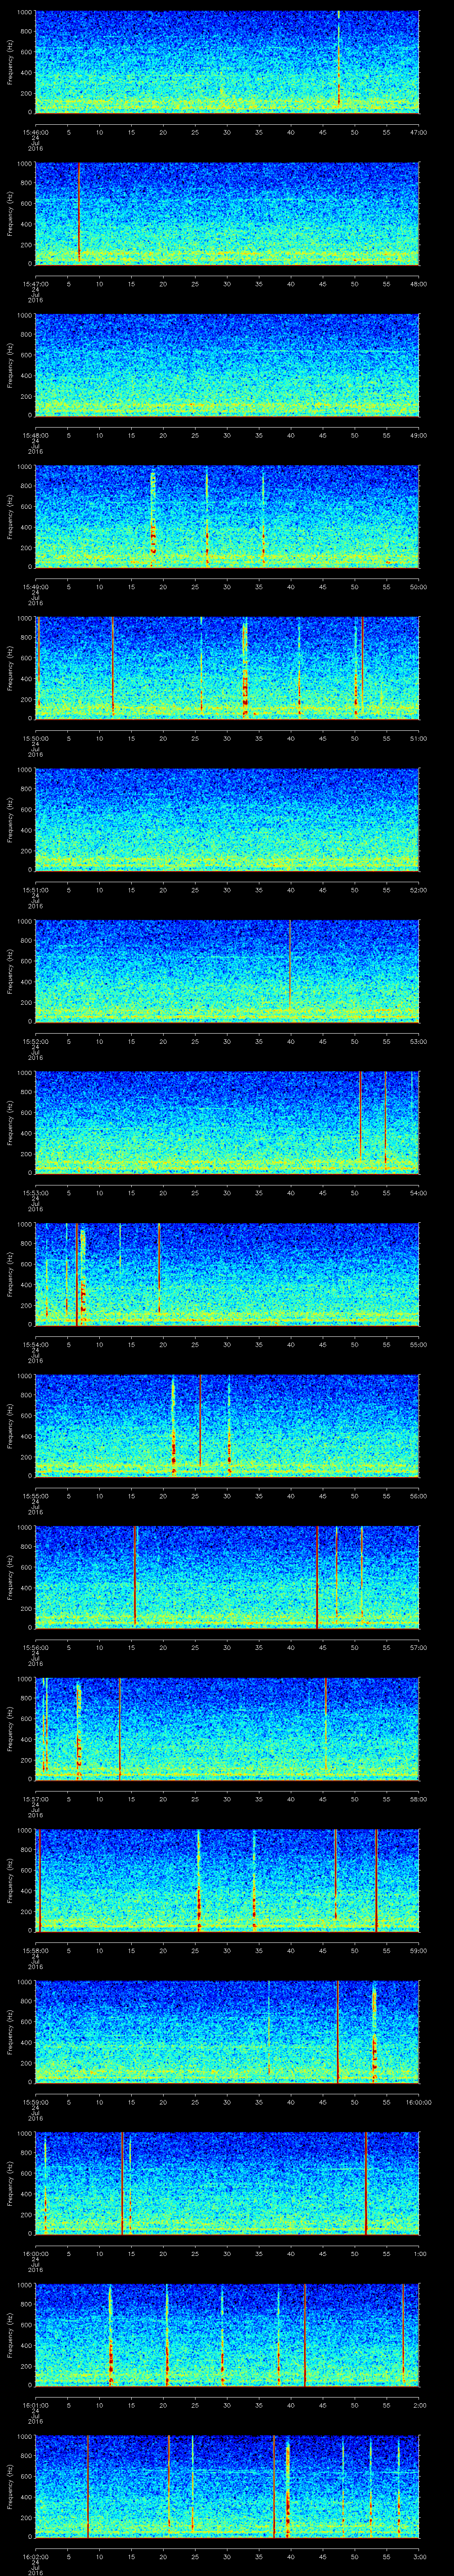Image resolution: width=454 pixels, height=2576 pixels.
Task: Click the 3:00 end label of the last axis
Action: pos(419,2556)
